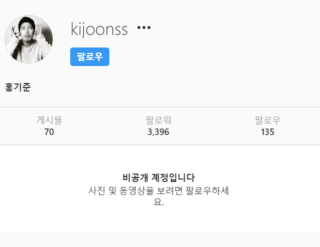Click the 70 posts count
Viewport: 320px width, 247px height.
[x=49, y=132]
